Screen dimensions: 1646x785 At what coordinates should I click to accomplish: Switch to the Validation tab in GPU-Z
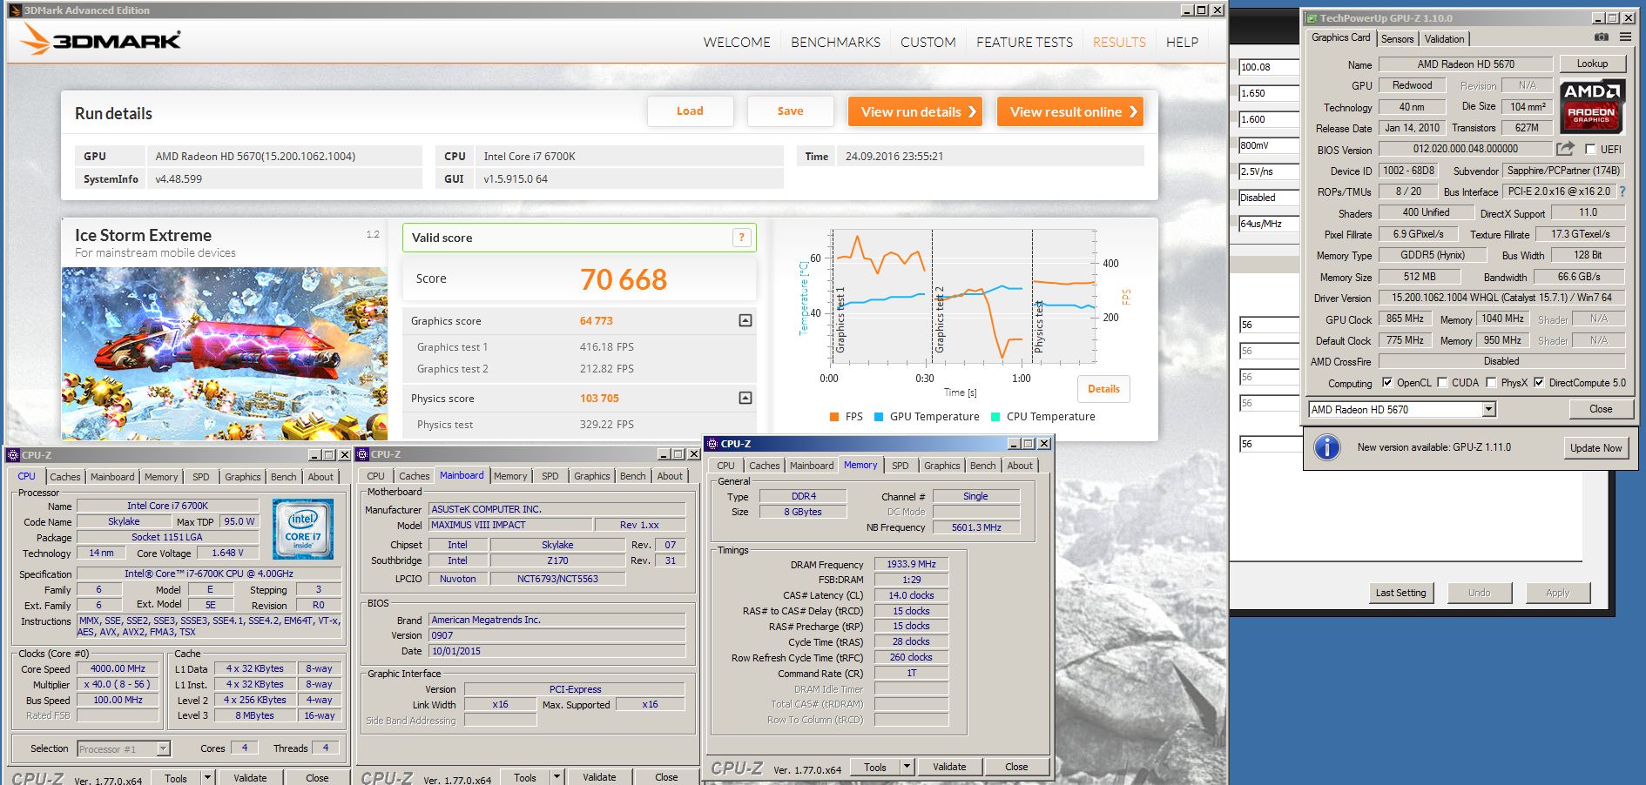pos(1444,38)
